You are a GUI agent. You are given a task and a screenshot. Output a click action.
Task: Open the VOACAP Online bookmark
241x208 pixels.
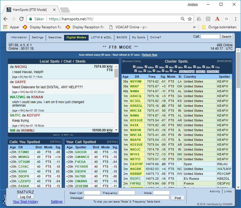click(x=128, y=27)
